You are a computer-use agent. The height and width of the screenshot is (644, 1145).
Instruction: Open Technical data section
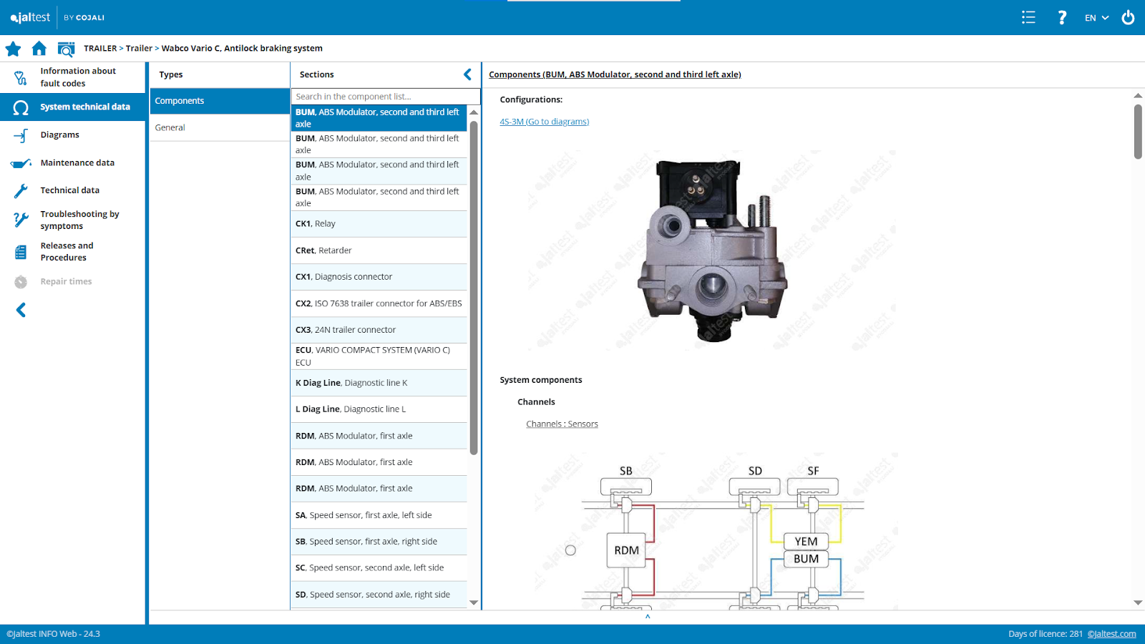pos(72,190)
